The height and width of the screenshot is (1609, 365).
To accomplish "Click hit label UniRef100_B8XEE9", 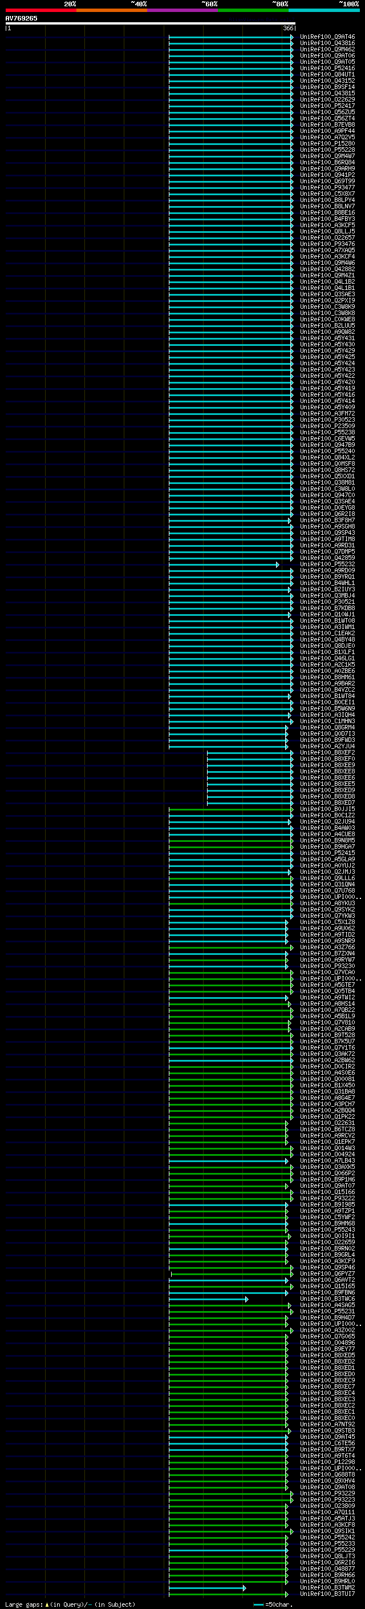I will (x=327, y=764).
